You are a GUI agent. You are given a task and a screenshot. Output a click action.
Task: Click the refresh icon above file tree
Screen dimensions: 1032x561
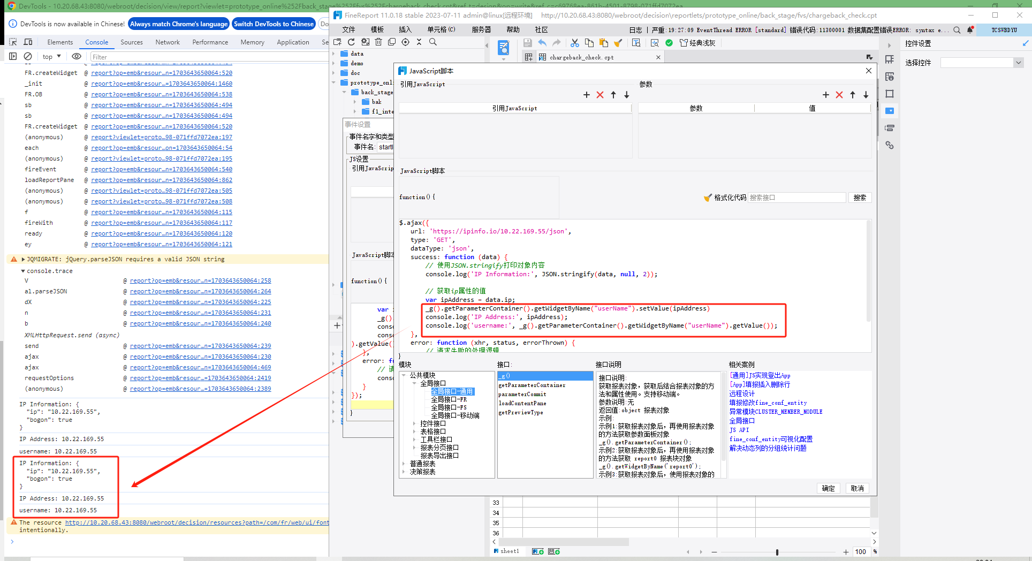pos(351,42)
